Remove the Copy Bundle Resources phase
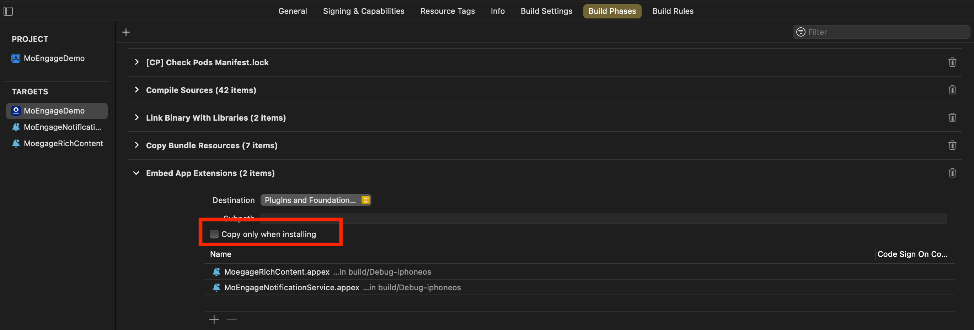 point(952,145)
